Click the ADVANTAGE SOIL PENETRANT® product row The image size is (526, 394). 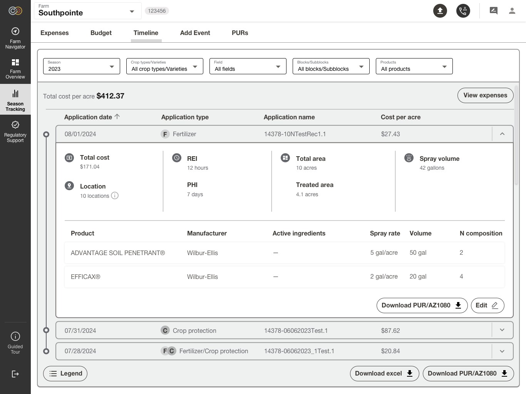click(285, 253)
